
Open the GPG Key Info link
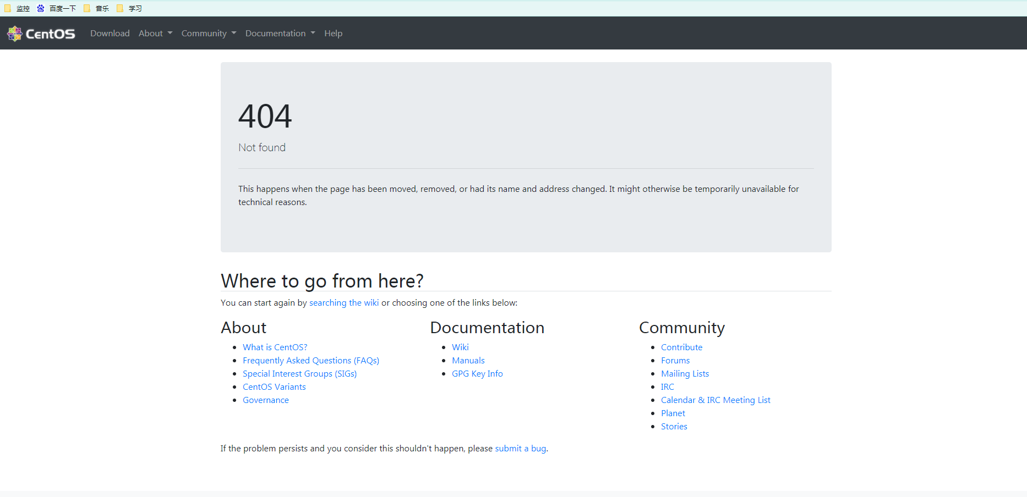[477, 374]
